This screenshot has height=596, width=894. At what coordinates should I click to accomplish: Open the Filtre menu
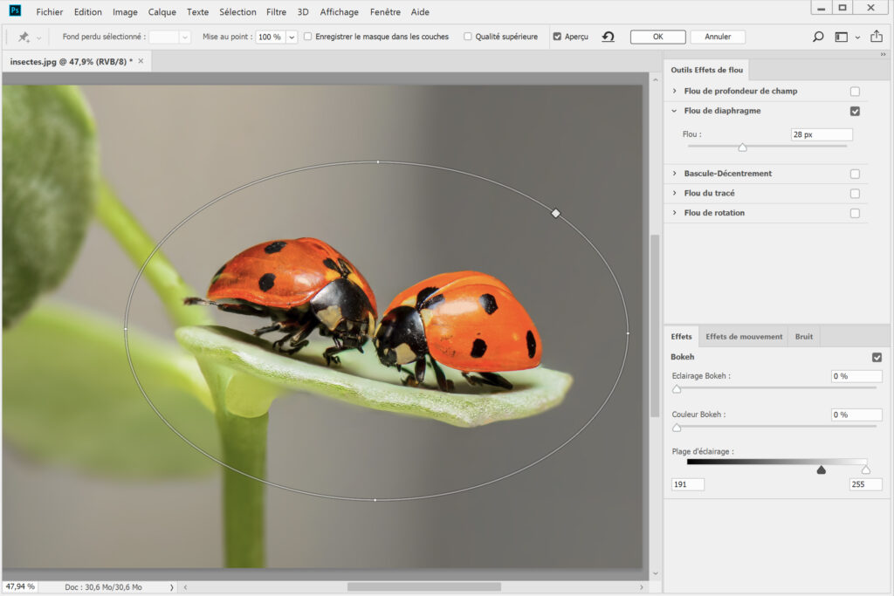pos(277,12)
